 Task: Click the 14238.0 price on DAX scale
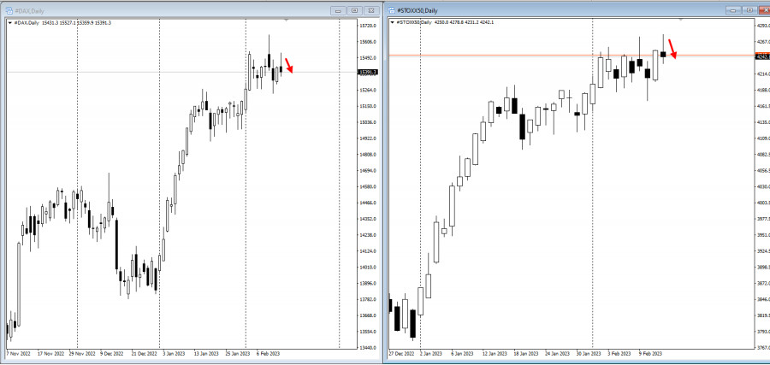(x=368, y=235)
